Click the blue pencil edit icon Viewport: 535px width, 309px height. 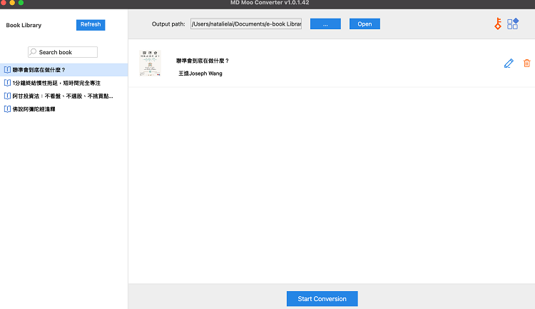tap(509, 64)
